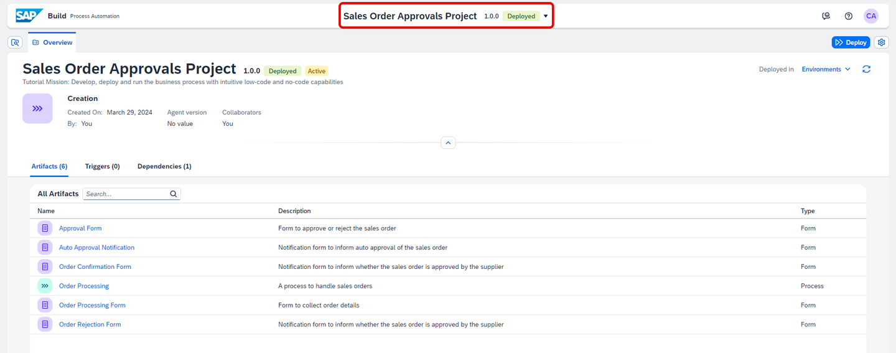Click the Order Rejection Form row icon
Image resolution: width=896 pixels, height=353 pixels.
[x=45, y=324]
